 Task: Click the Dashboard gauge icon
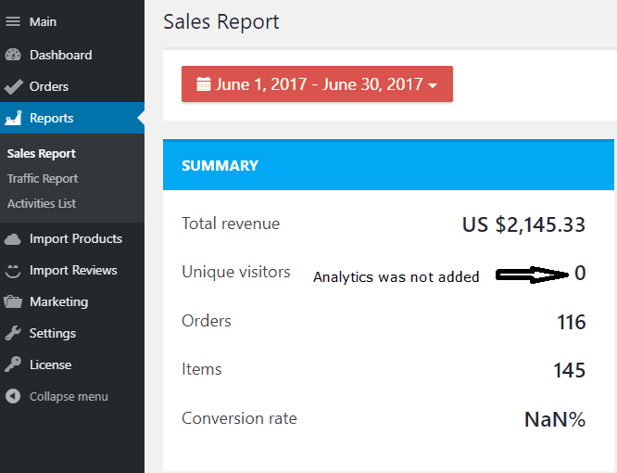pyautogui.click(x=13, y=55)
